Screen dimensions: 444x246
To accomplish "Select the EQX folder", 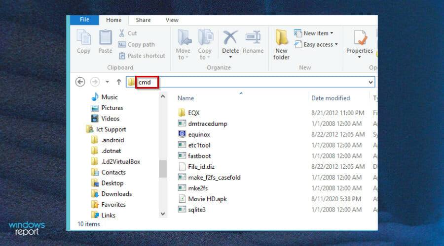I will click(x=189, y=113).
